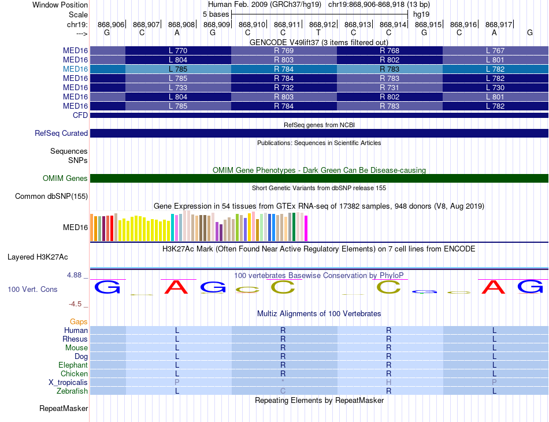The image size is (549, 422).
Task: Select the Human species label
Action: click(x=76, y=330)
